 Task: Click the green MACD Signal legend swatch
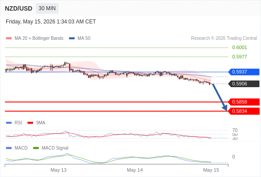(x=36, y=148)
